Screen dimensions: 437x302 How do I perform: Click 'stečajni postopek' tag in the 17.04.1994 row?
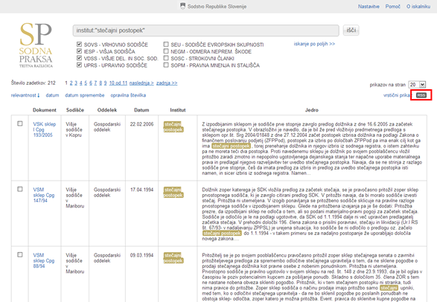(x=173, y=193)
